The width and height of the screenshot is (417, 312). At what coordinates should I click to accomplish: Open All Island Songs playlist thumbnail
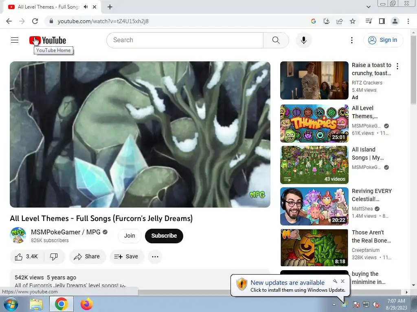(314, 165)
